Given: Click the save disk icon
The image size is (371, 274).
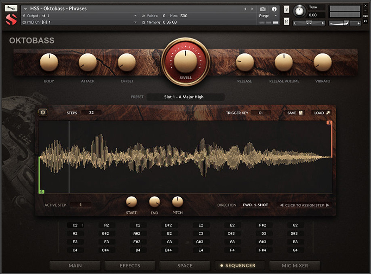Looking at the screenshot, I should pyautogui.click(x=301, y=113).
